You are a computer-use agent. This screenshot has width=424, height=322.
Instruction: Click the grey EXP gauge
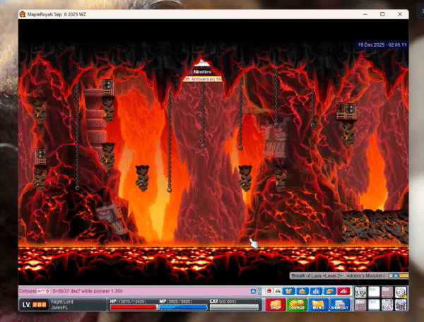[234, 307]
